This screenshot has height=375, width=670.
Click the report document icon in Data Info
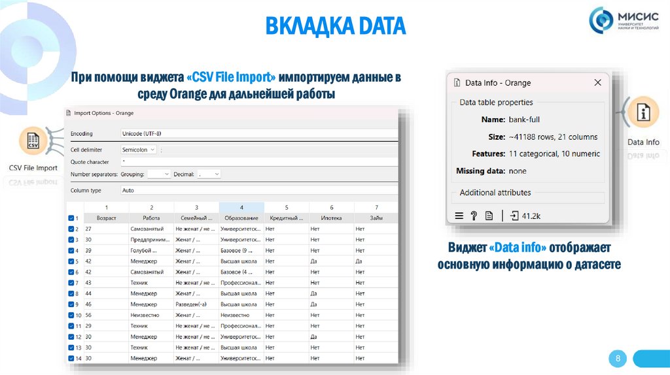pos(489,216)
